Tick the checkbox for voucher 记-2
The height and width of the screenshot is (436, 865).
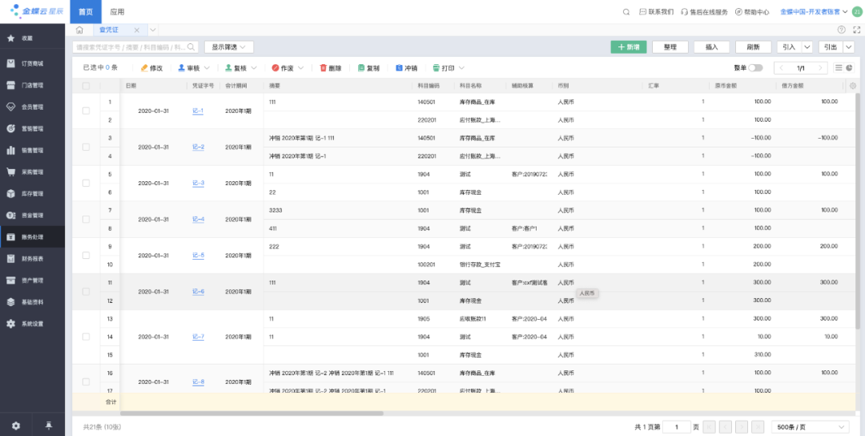(x=86, y=147)
